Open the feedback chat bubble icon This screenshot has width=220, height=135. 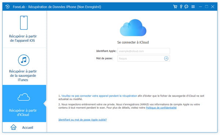[x=186, y=7]
